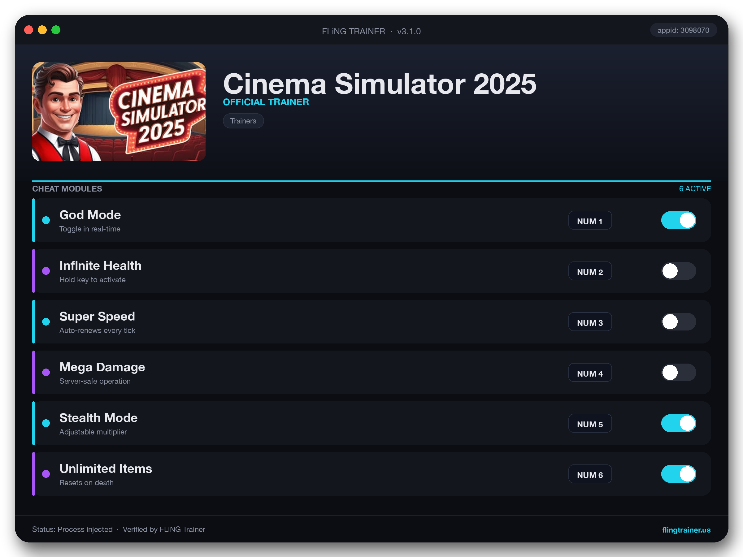Select the Super Speed module title
The image size is (743, 557).
[x=97, y=316]
